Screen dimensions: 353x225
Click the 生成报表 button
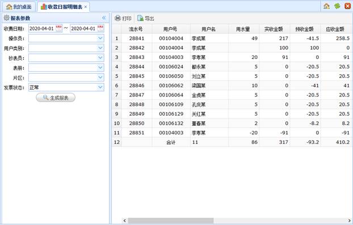56,97
